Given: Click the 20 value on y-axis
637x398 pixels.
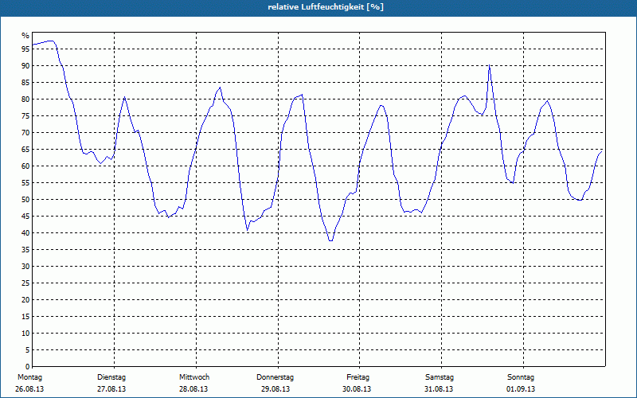Looking at the screenshot, I should [25, 300].
